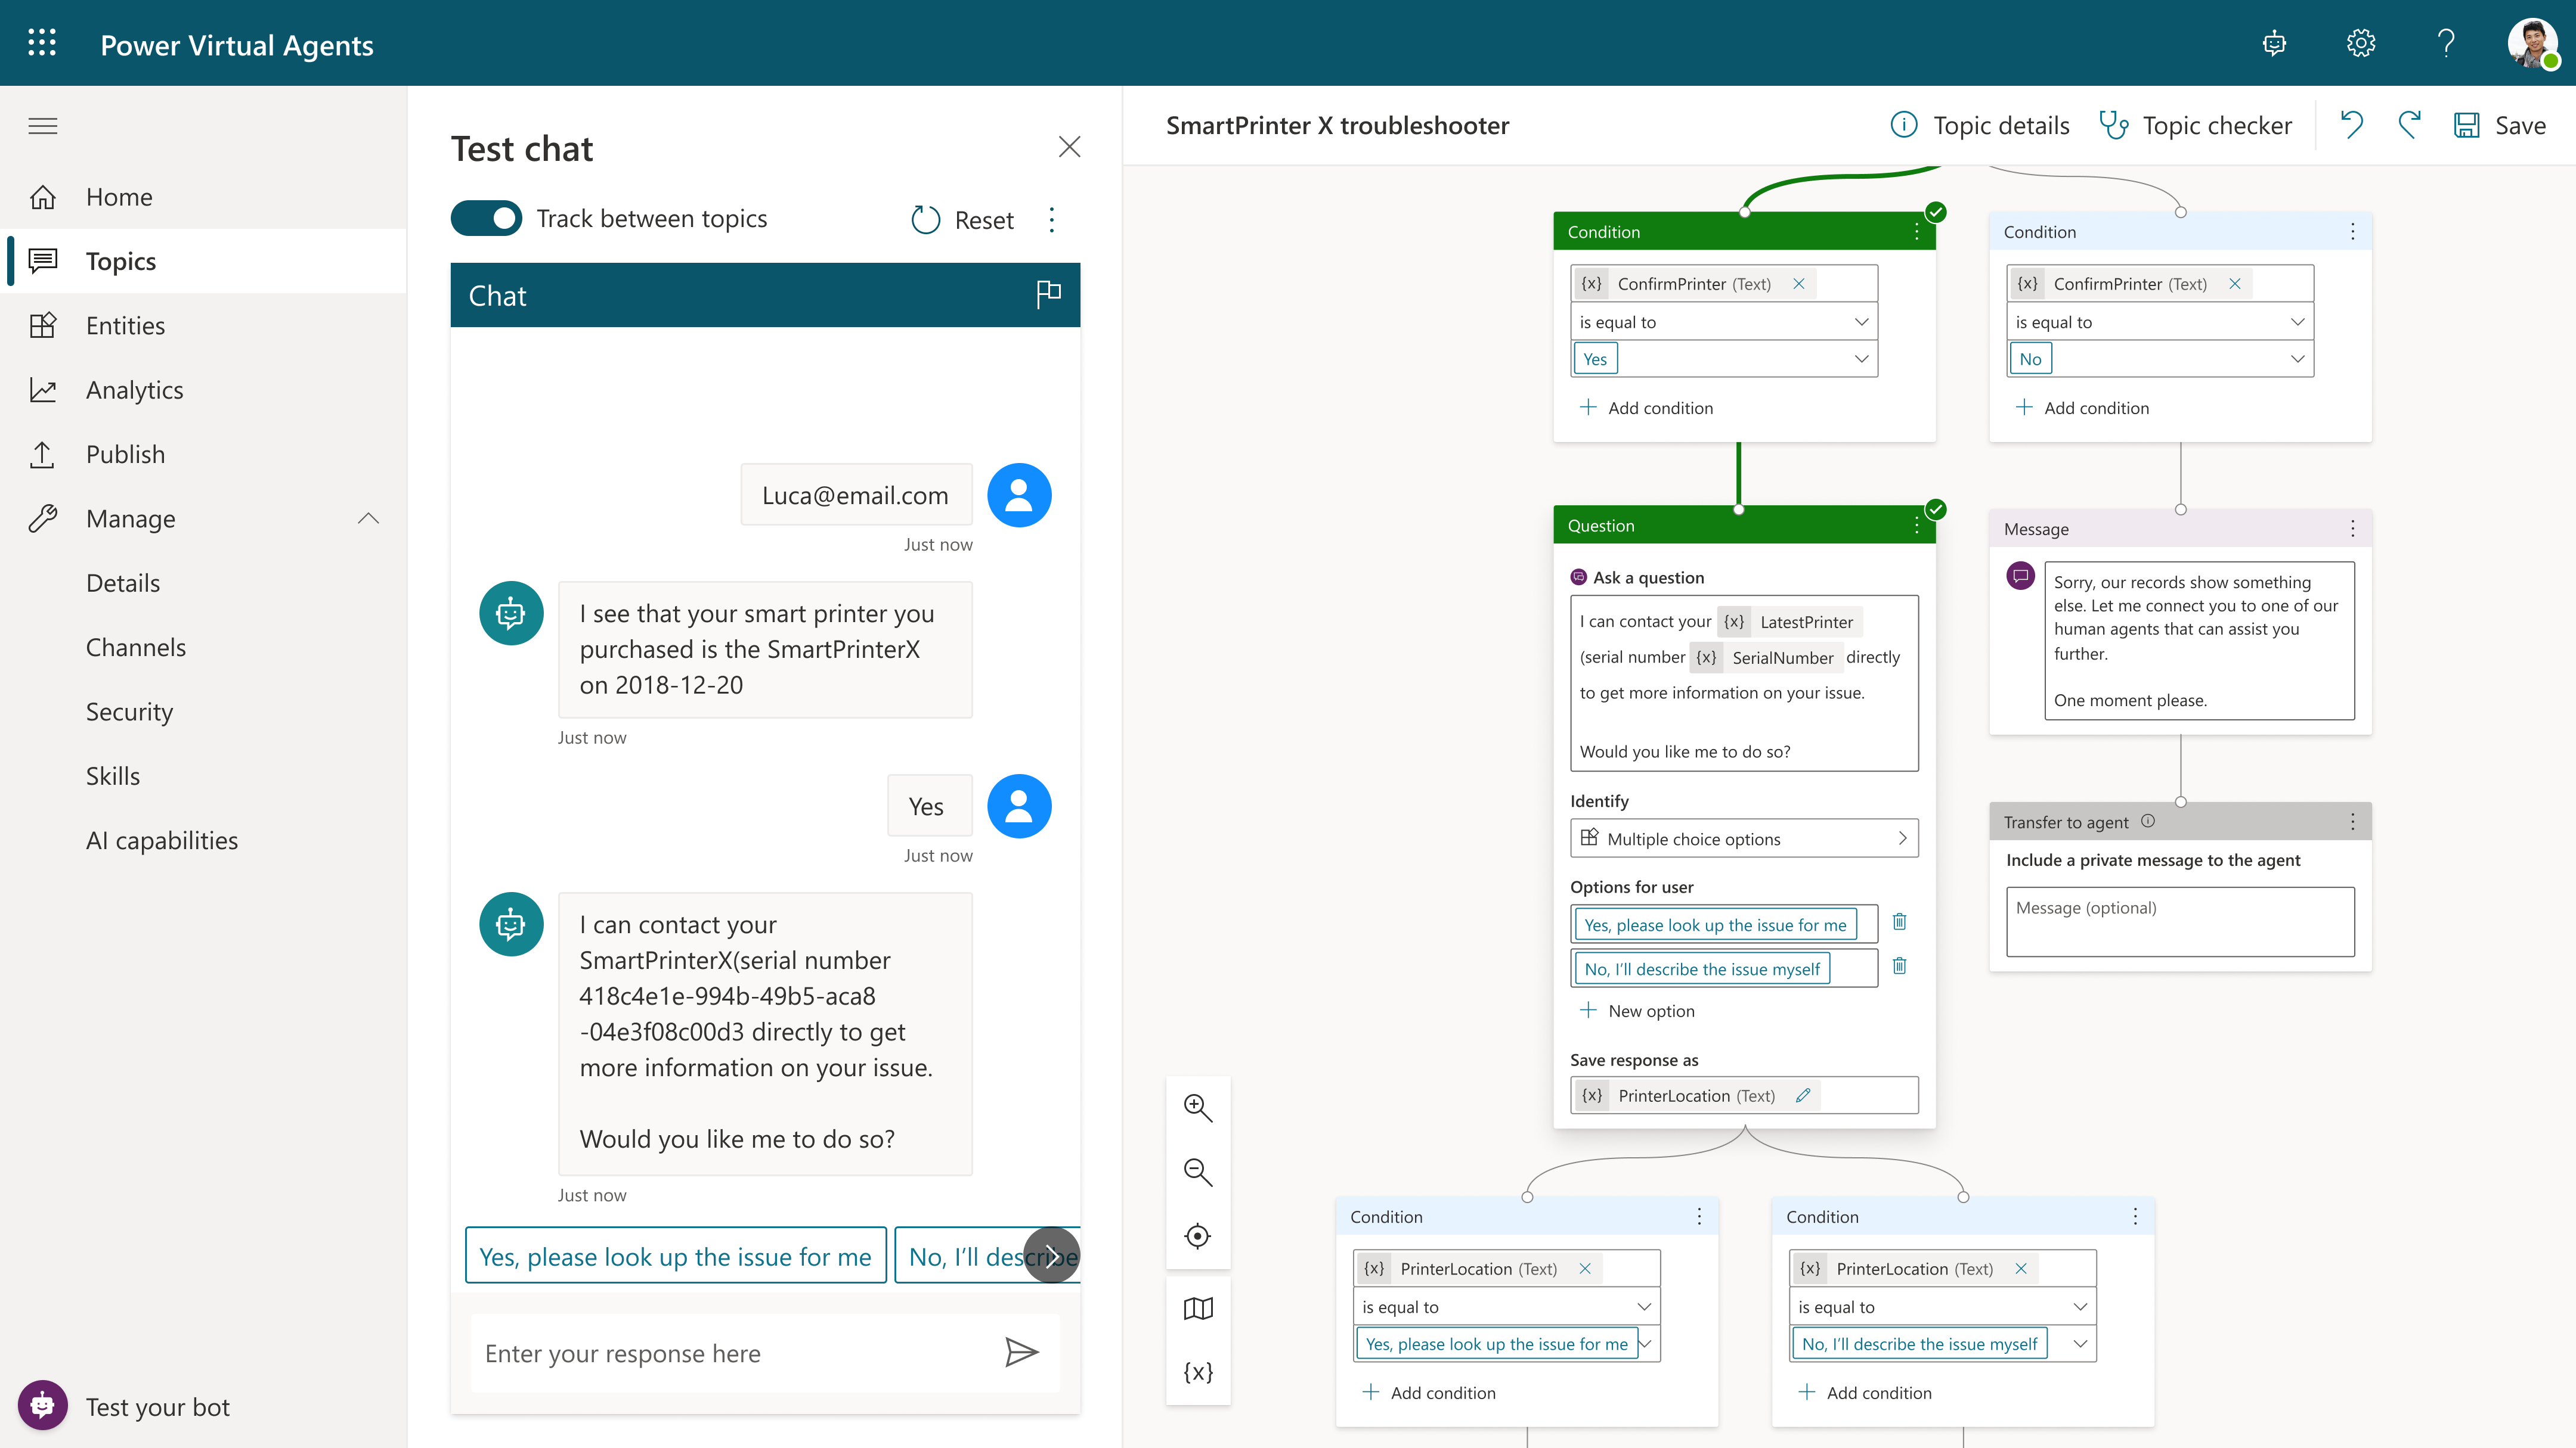Reset the test chat conversation
The width and height of the screenshot is (2576, 1448).
point(962,220)
